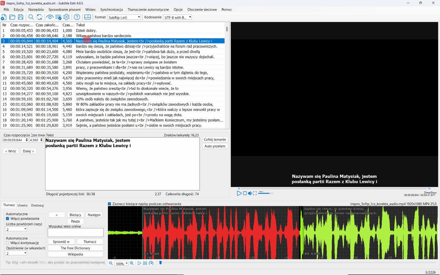The image size is (440, 275).
Task: Open the Narzędzia menu
Action: pyautogui.click(x=36, y=9)
